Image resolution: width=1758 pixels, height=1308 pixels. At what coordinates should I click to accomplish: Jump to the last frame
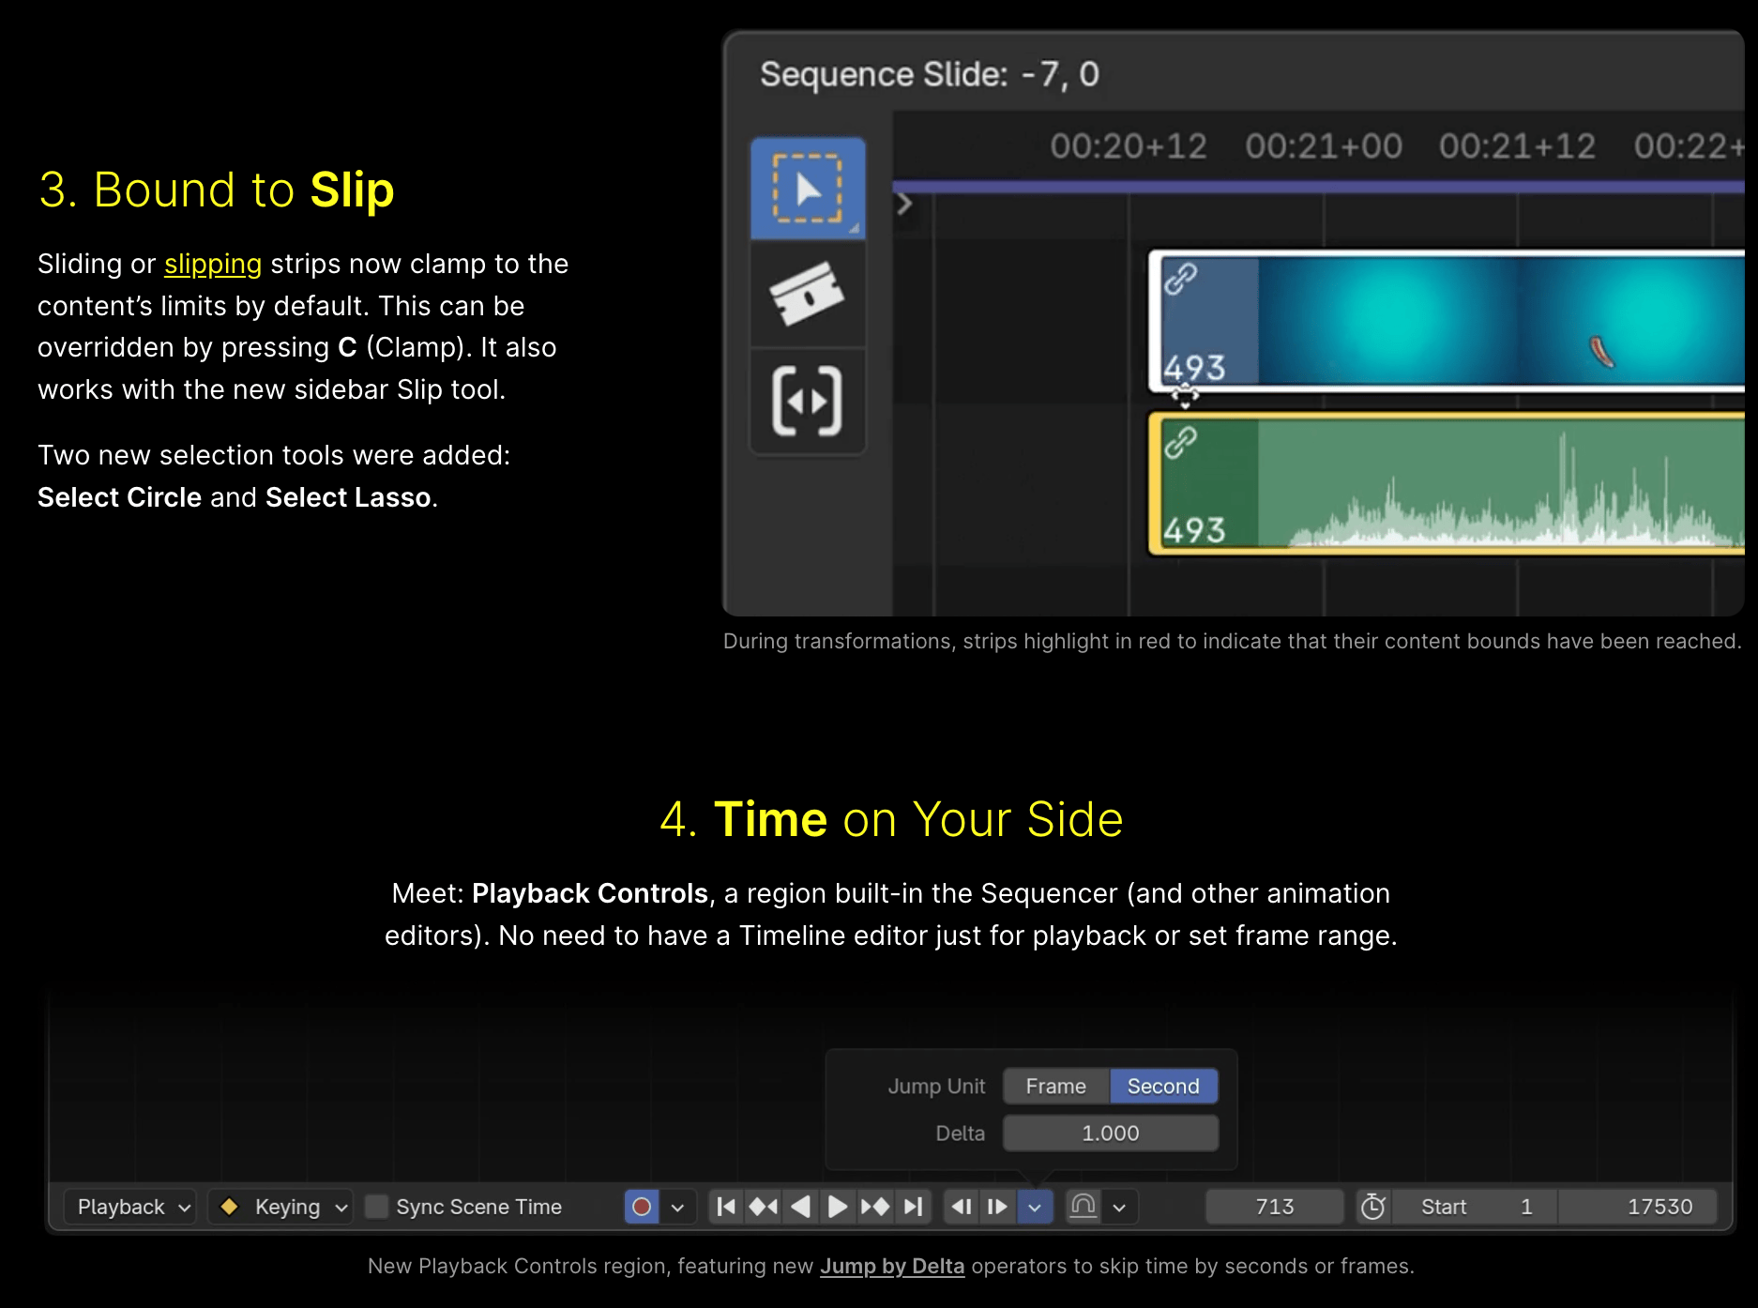(913, 1207)
